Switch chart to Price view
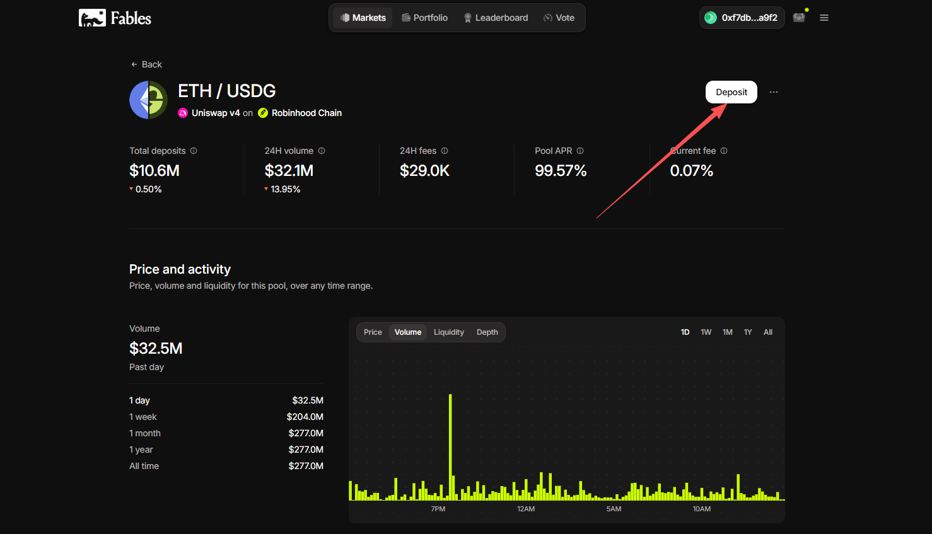932x534 pixels. click(373, 332)
